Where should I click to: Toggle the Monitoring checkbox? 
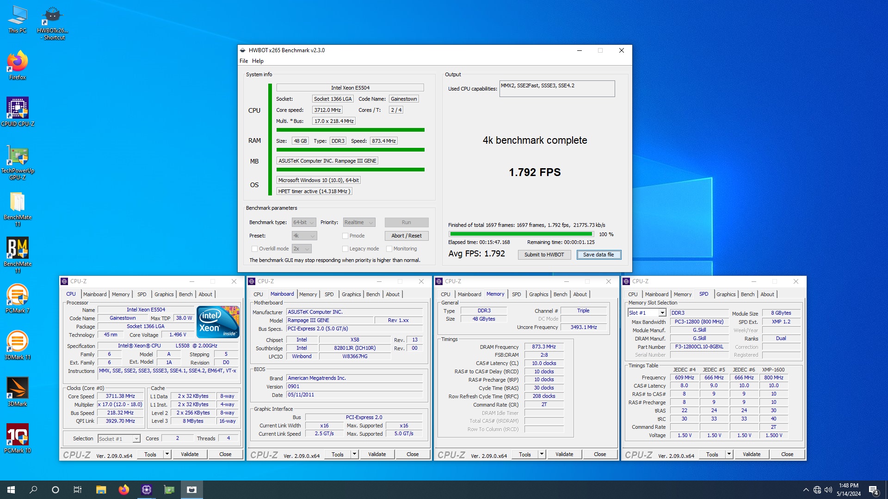click(x=389, y=249)
